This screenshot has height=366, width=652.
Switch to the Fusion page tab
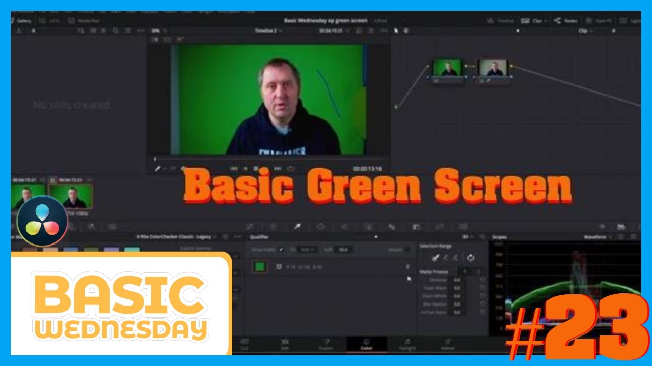tap(326, 344)
